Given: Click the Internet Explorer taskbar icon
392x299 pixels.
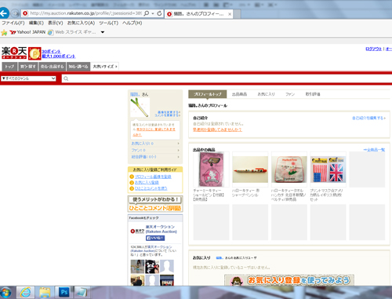Looking at the screenshot, I should pyautogui.click(x=25, y=292).
